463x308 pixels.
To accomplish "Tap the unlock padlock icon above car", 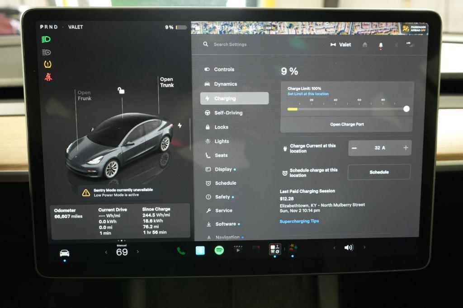I will (x=121, y=90).
